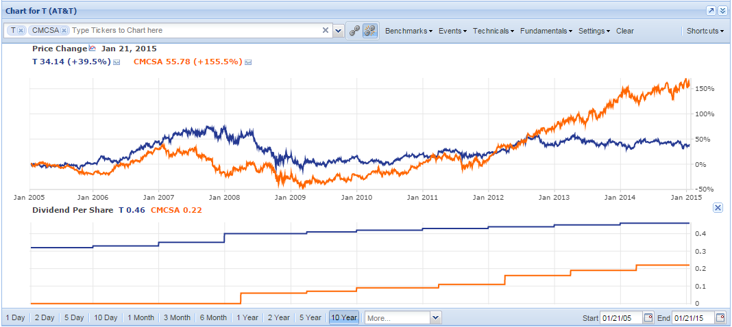732x327 pixels.
Task: Click the single chain link icon
Action: pyautogui.click(x=354, y=31)
